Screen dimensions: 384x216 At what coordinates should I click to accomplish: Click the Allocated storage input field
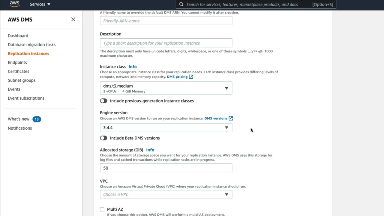166,168
